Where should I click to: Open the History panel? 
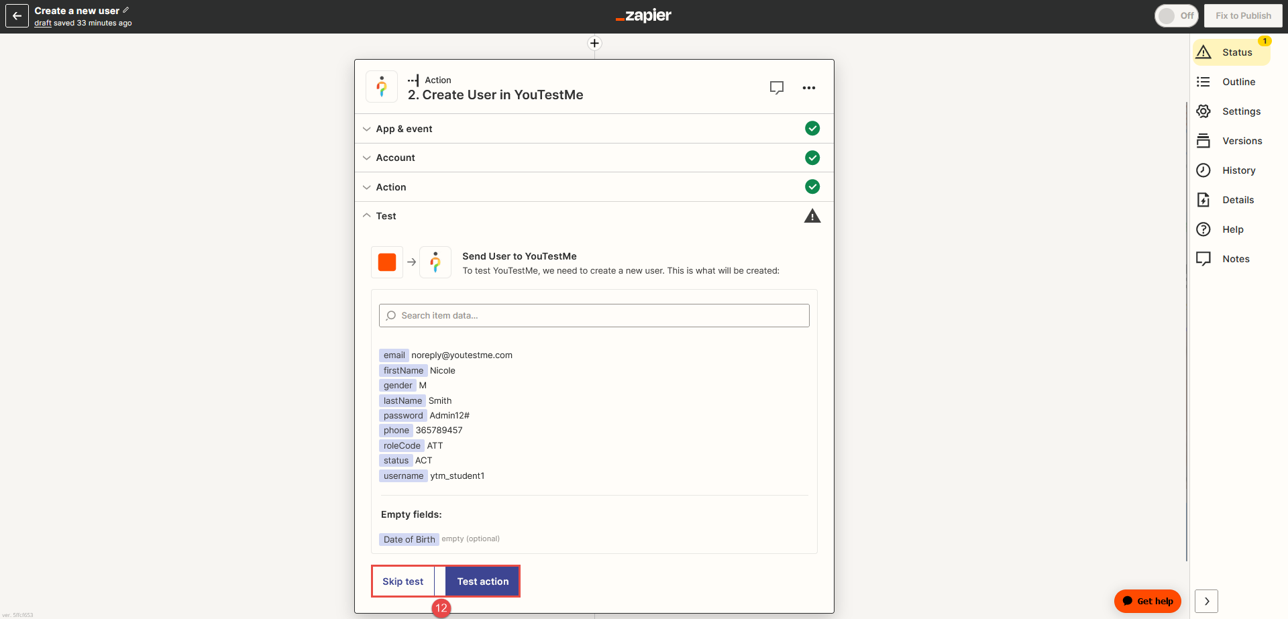(x=1232, y=170)
